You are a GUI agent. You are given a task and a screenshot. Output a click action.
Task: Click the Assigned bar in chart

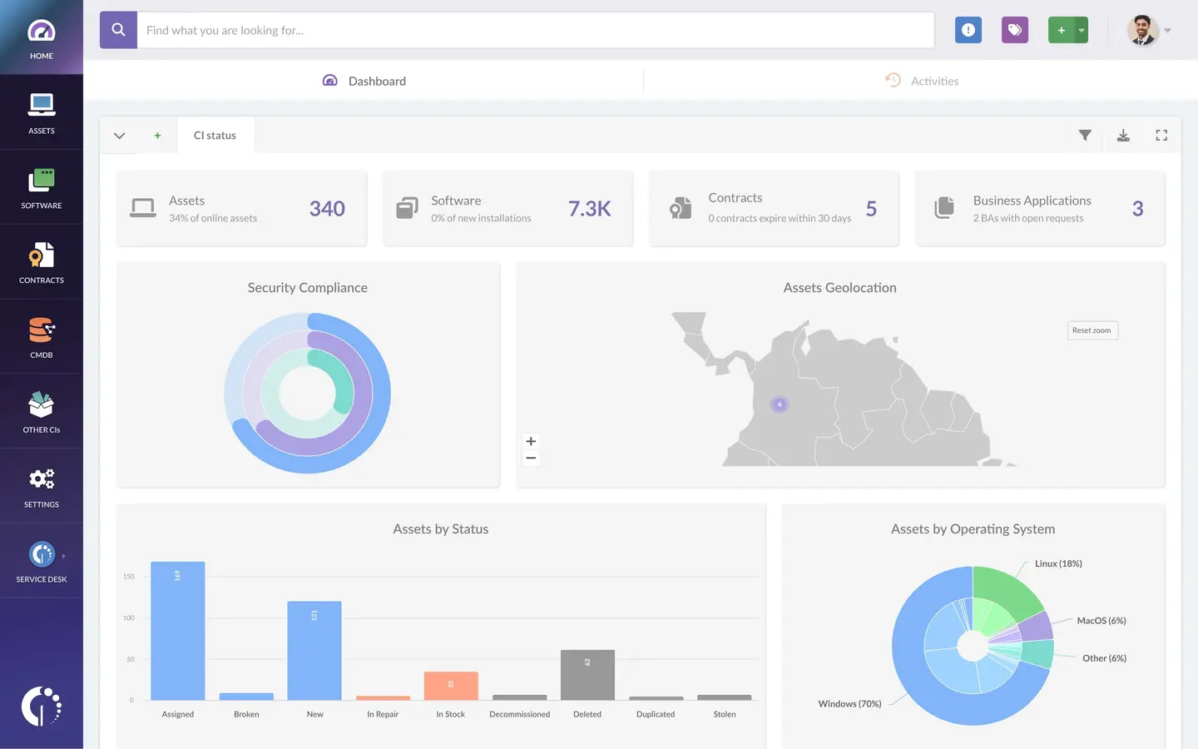point(177,631)
